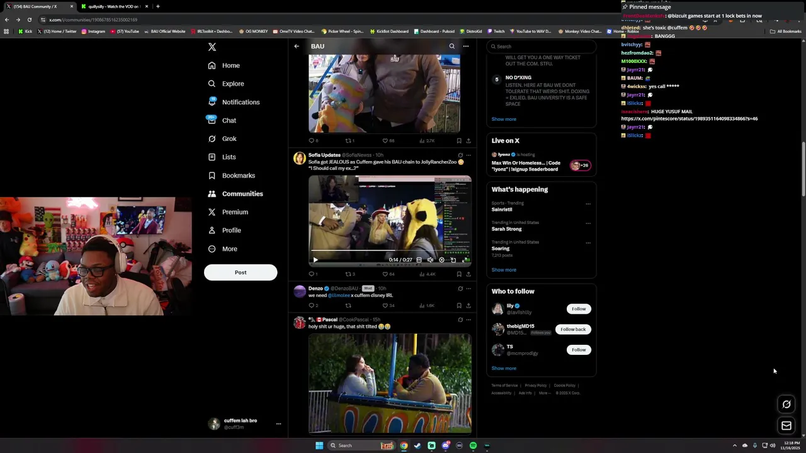Toggle captions on the Sofia Updates video
Image resolution: width=806 pixels, height=453 pixels.
419,260
